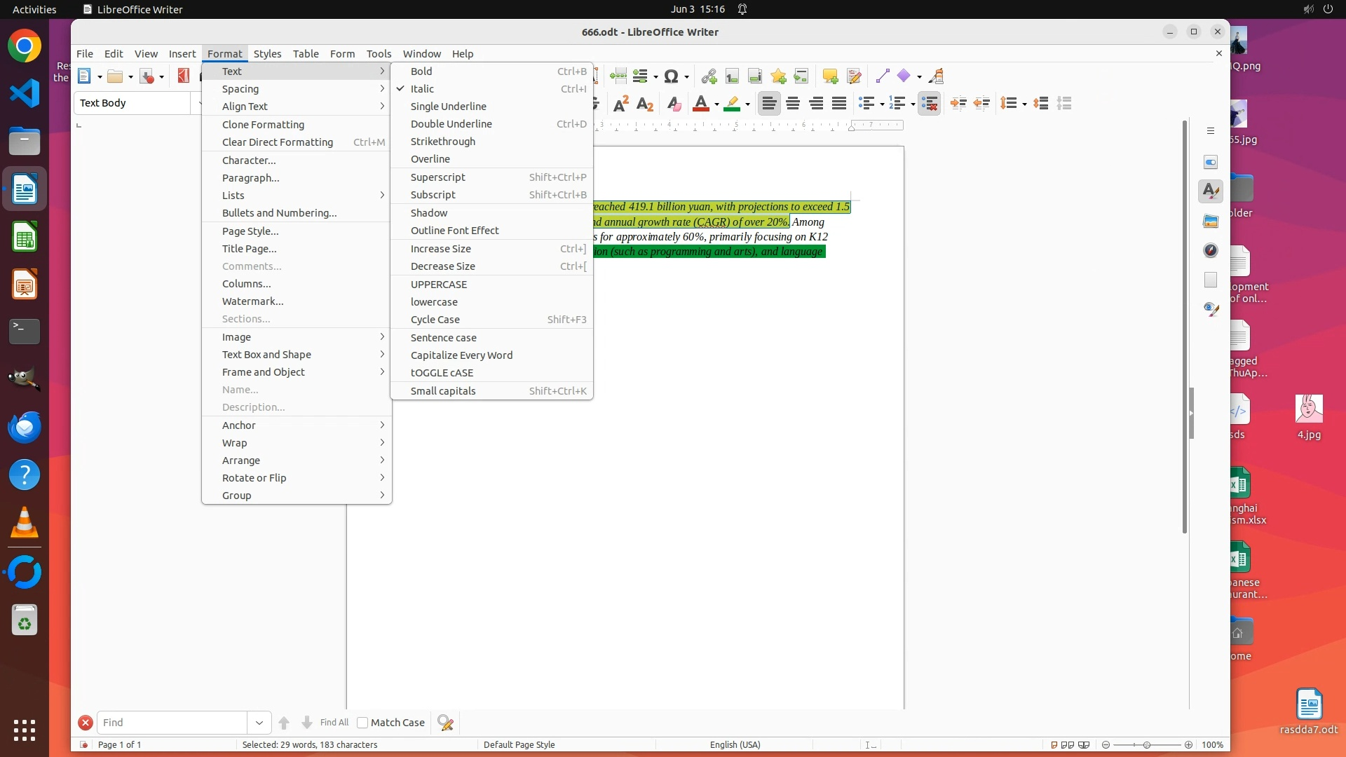Viewport: 1346px width, 757px height.
Task: Click the Insert Comment icon
Action: [x=830, y=76]
